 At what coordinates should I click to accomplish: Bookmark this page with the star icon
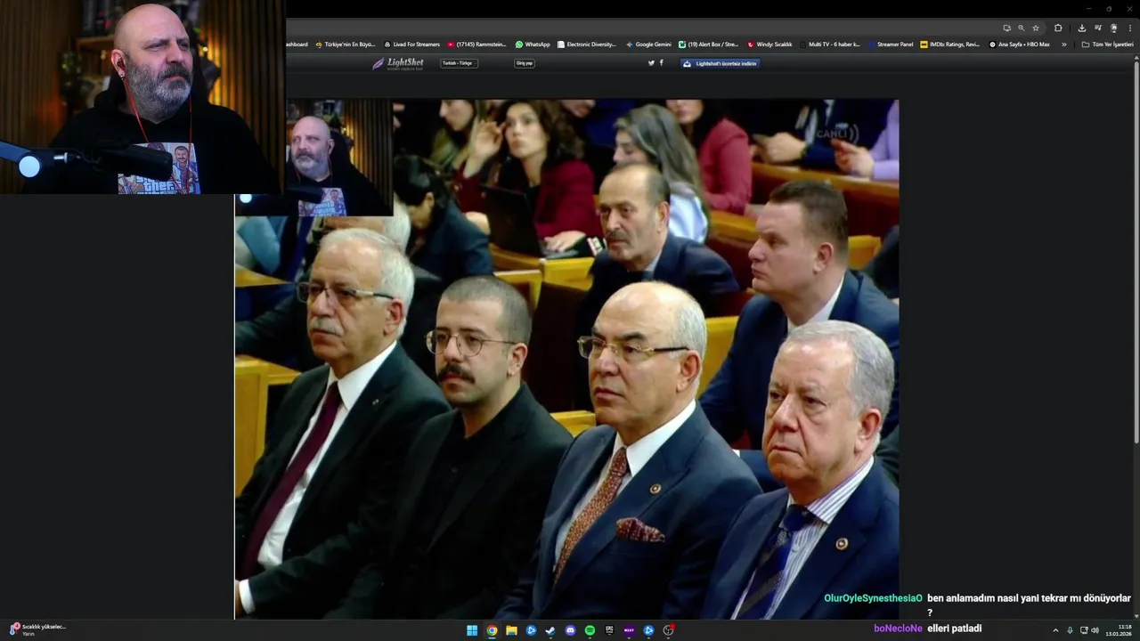(1035, 28)
